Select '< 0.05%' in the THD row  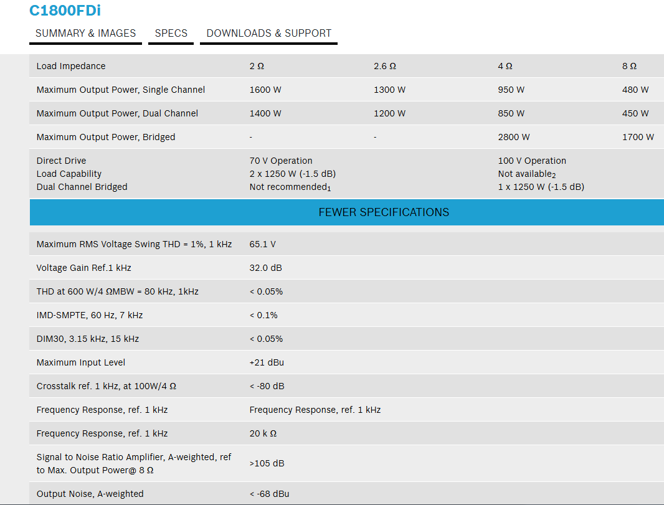[266, 291]
